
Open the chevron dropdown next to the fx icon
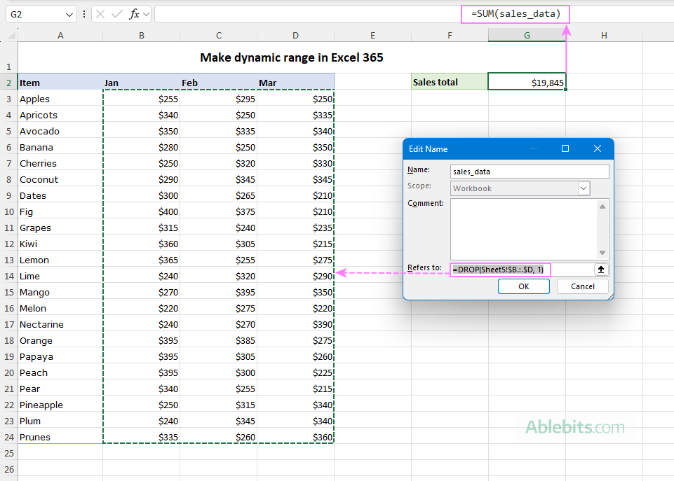point(145,14)
